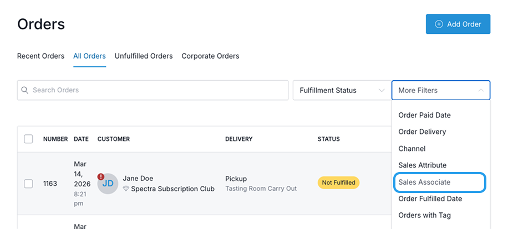Open Jane Doe customer link
The image size is (508, 240).
click(x=138, y=179)
